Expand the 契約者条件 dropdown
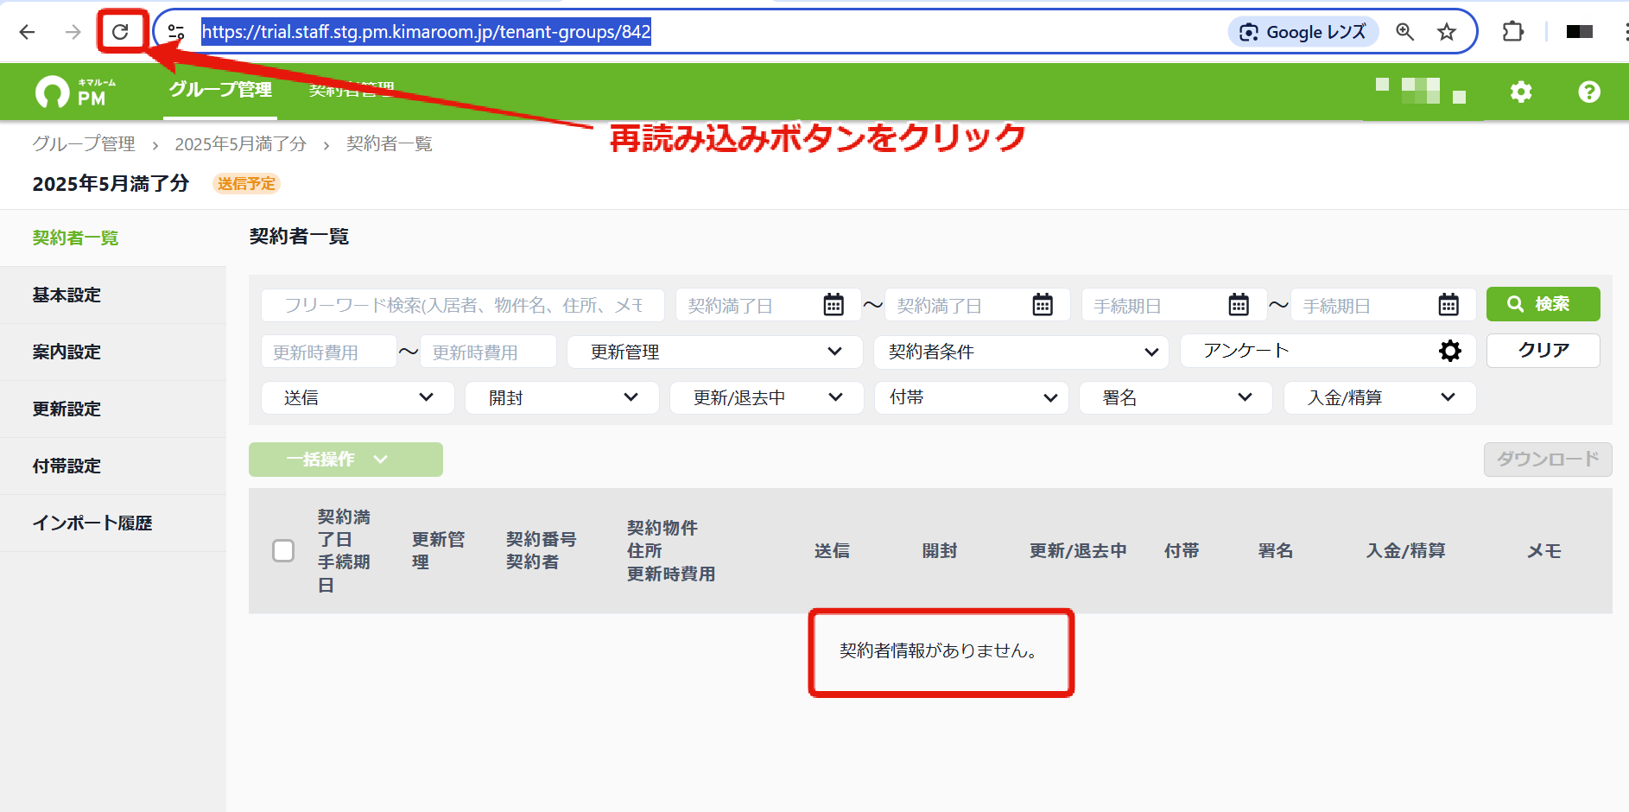 pyautogui.click(x=1021, y=352)
